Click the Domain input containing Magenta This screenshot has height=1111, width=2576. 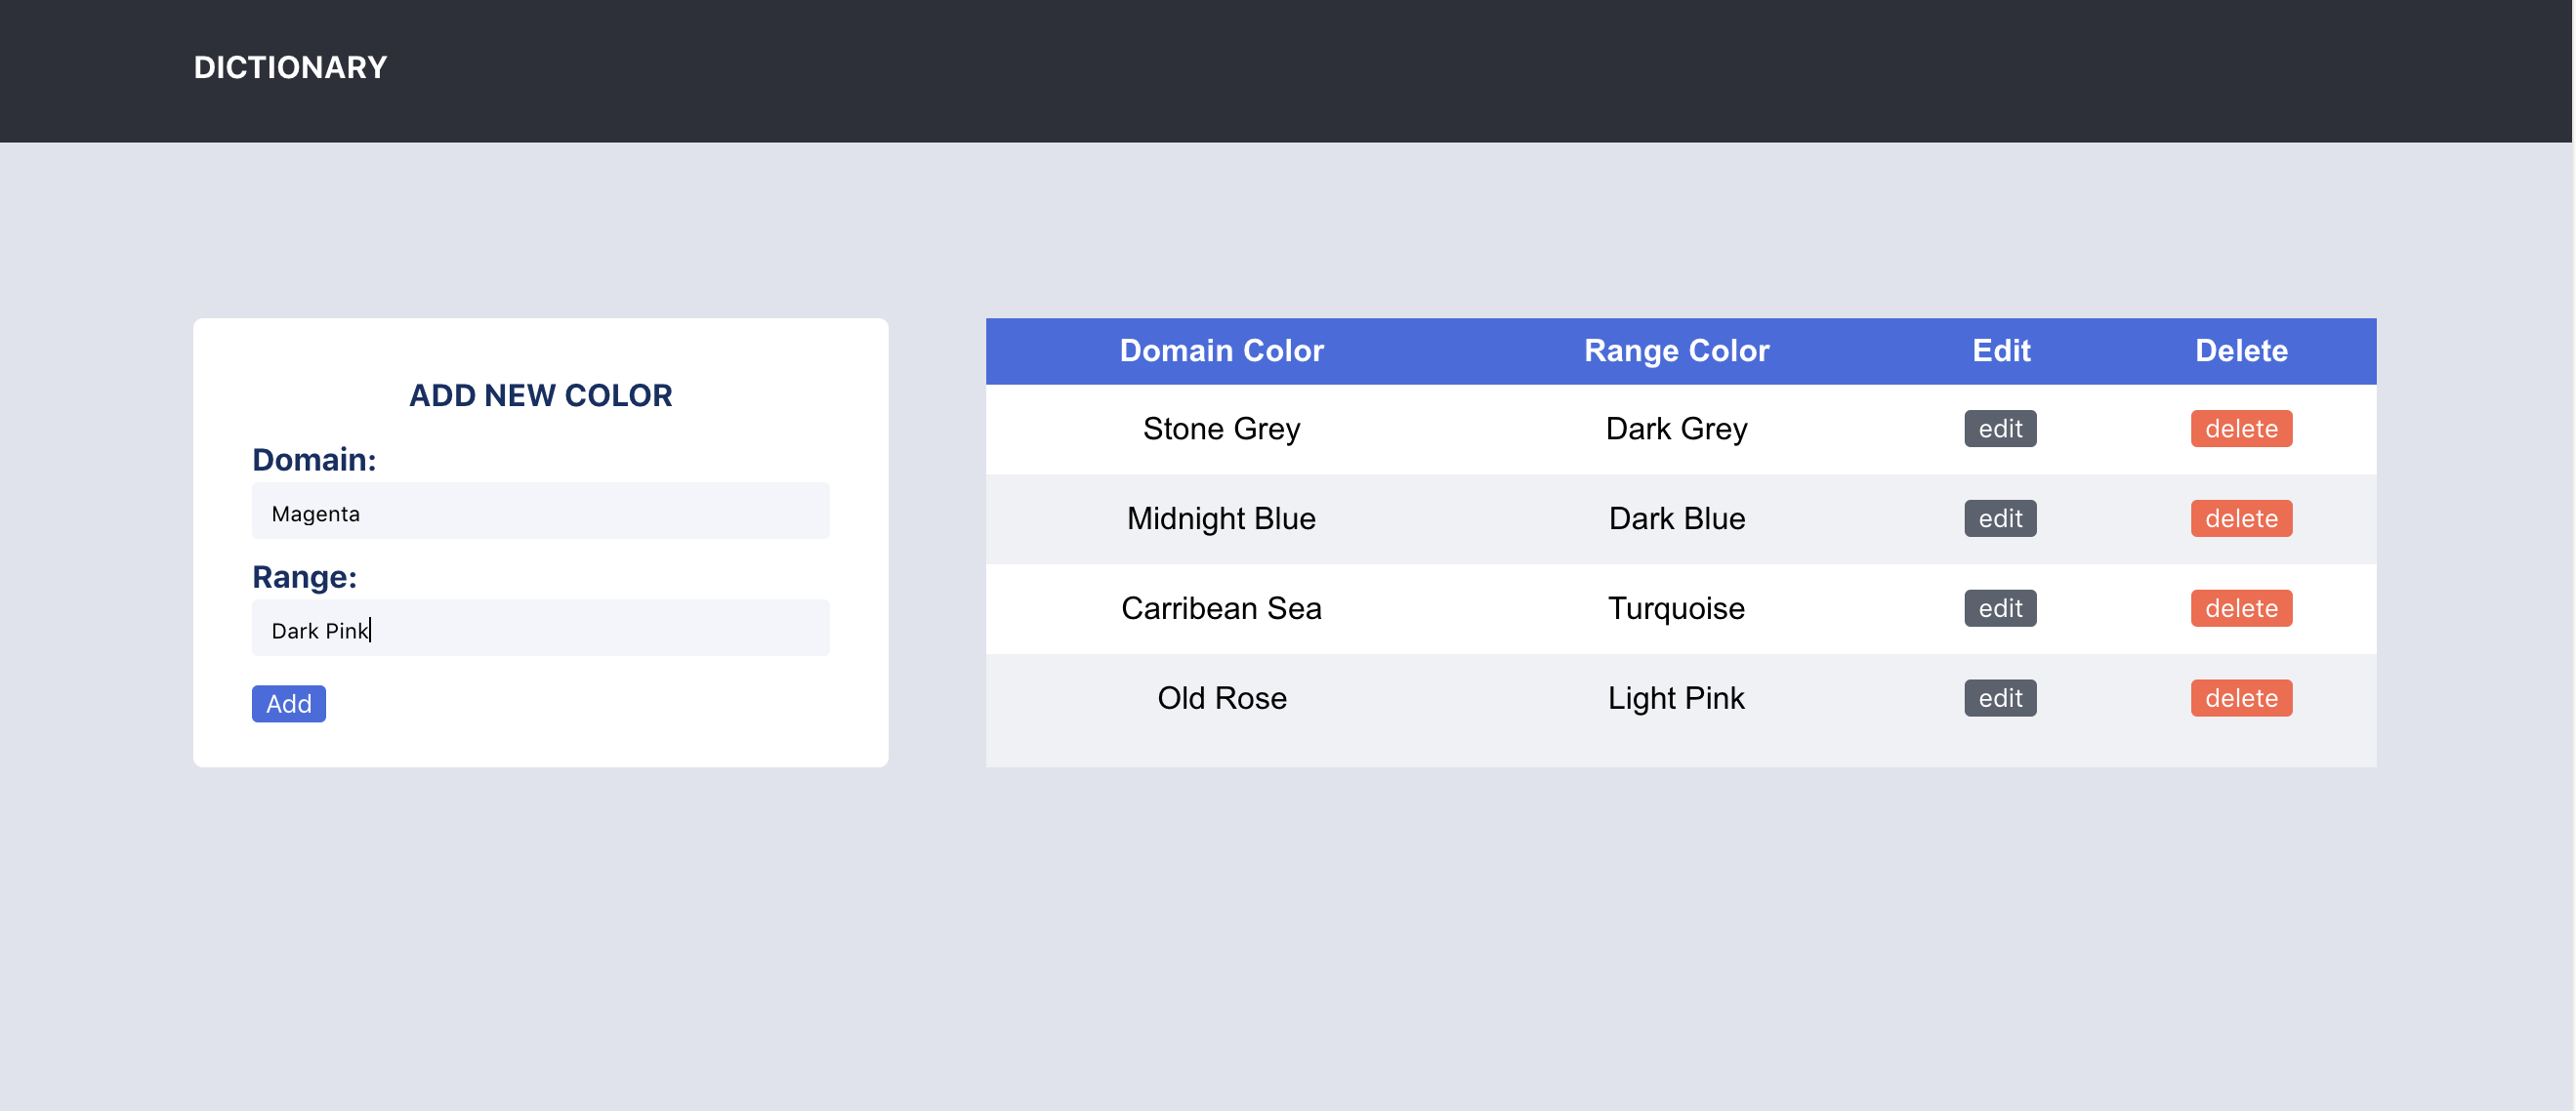[x=540, y=511]
